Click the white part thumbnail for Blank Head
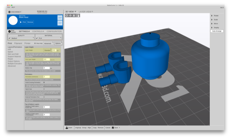231x139 pixels. [x=13, y=20]
